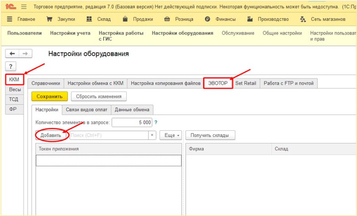Go forward with the right arrow button
This screenshot has height=216, width=357.
(25, 54)
